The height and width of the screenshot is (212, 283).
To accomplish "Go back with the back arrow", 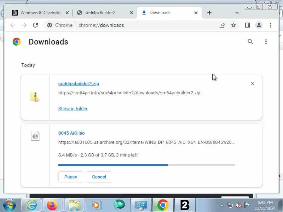I will click(x=13, y=25).
